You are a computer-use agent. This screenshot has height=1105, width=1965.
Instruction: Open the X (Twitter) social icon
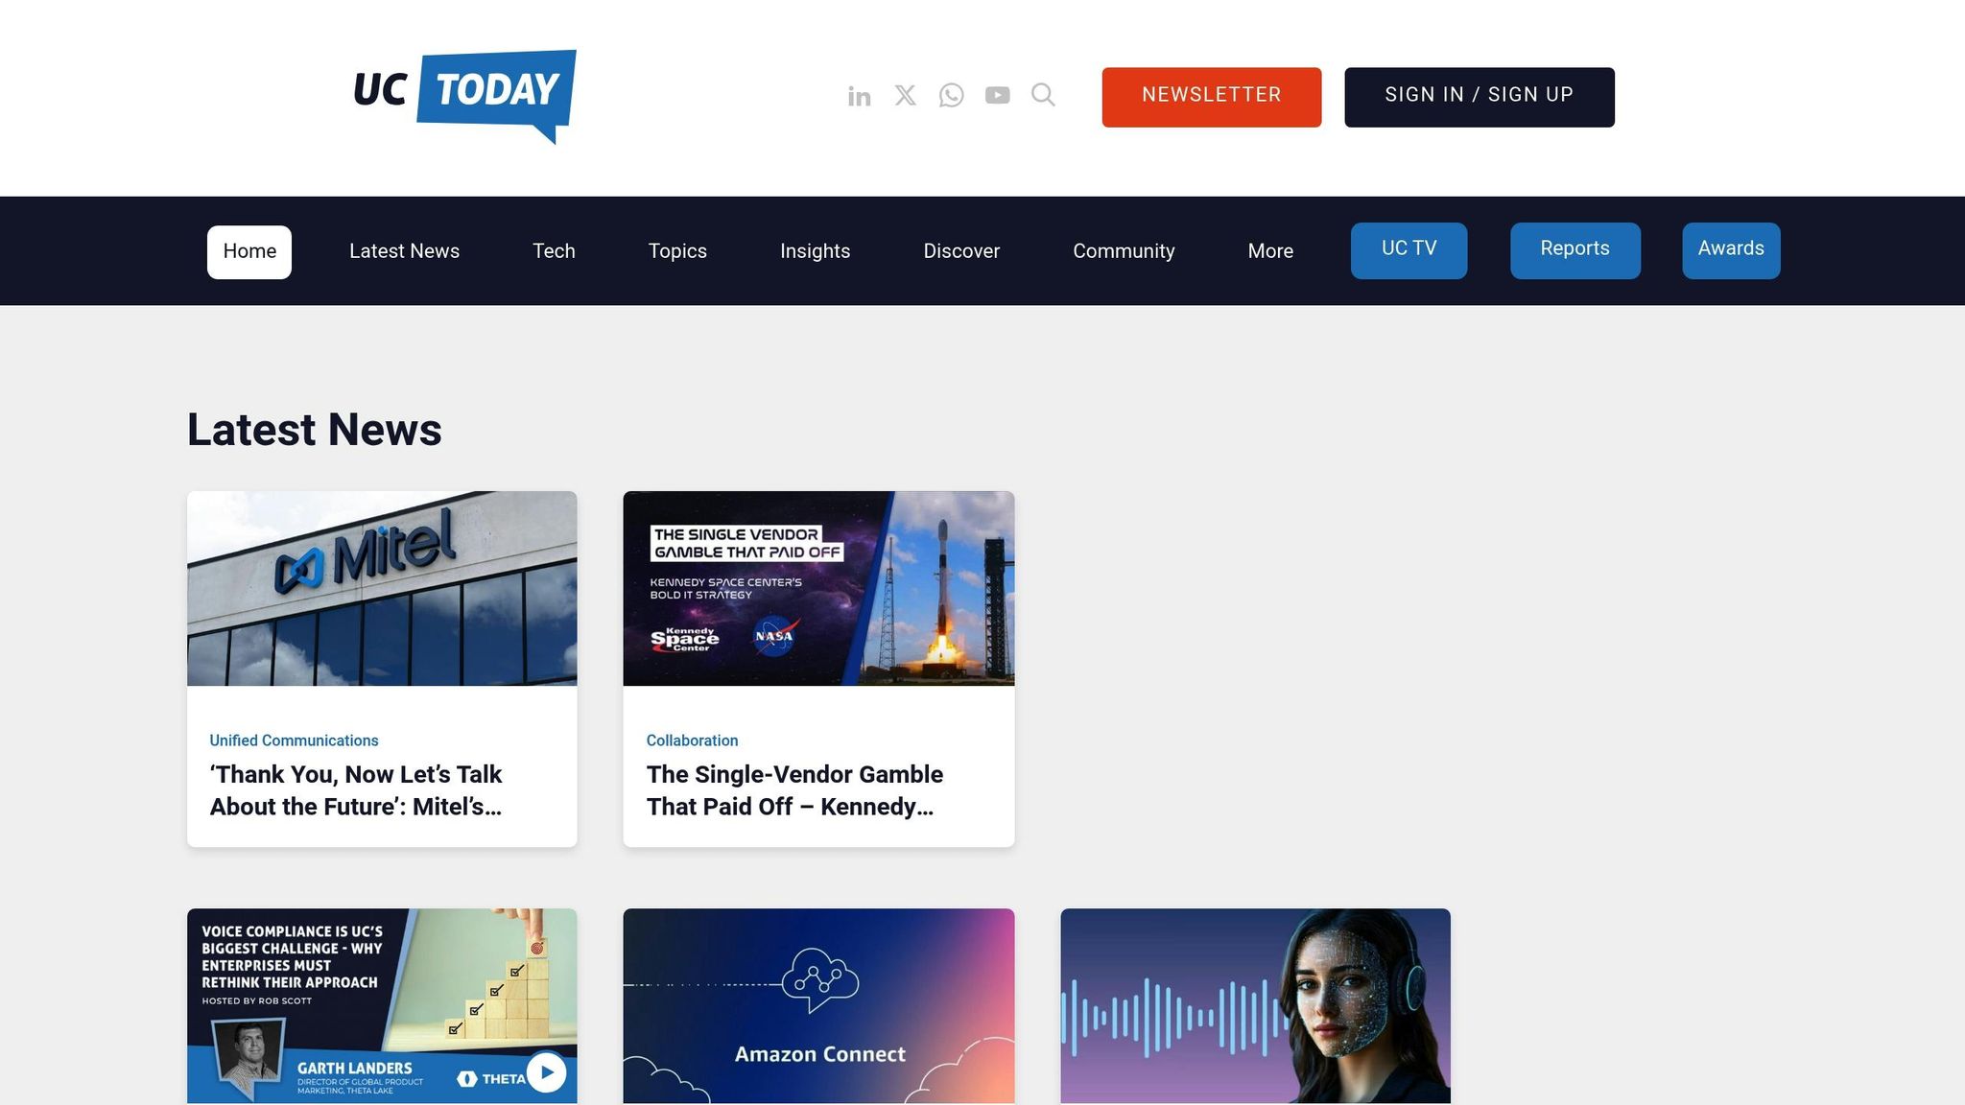(x=905, y=95)
